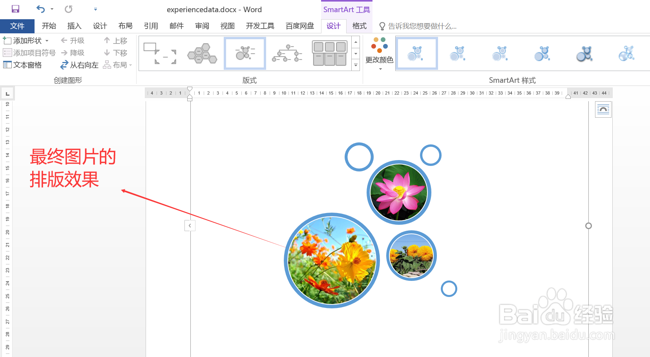Viewport: 650px width, 357px height.
Task: Click the Save icon in quick access toolbar
Action: coord(16,9)
